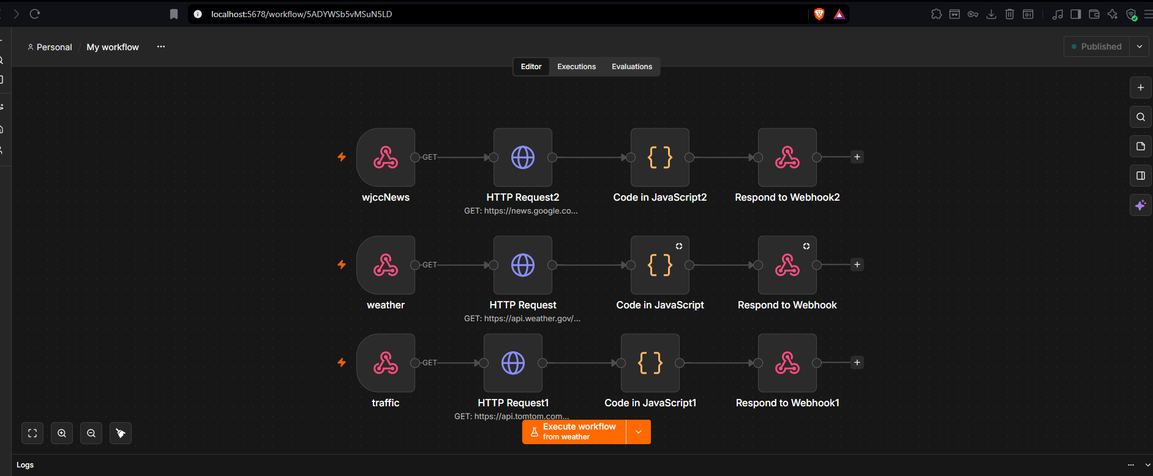
Task: Select the Code in JavaScript1 node
Action: tap(650, 363)
